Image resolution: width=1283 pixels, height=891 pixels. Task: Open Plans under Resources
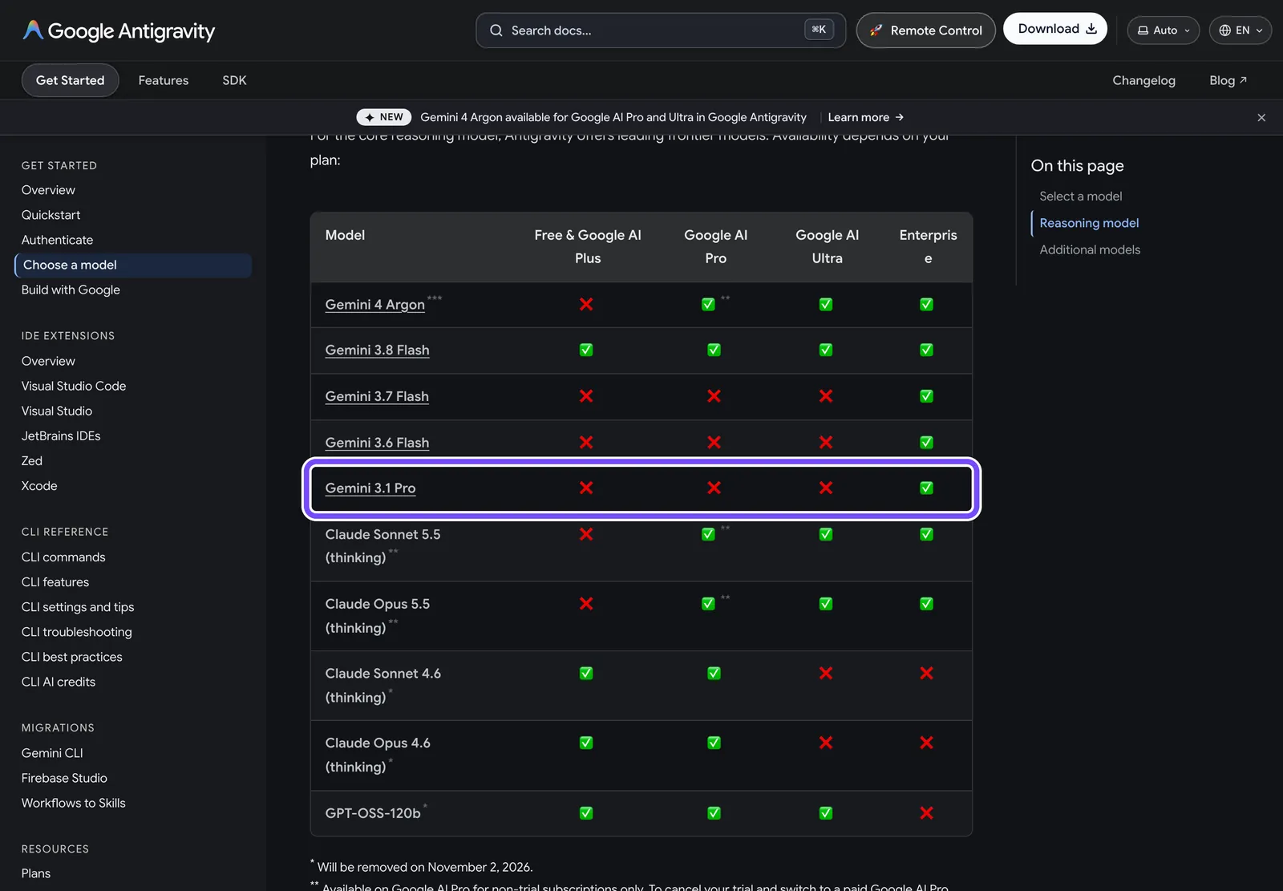pos(36,873)
